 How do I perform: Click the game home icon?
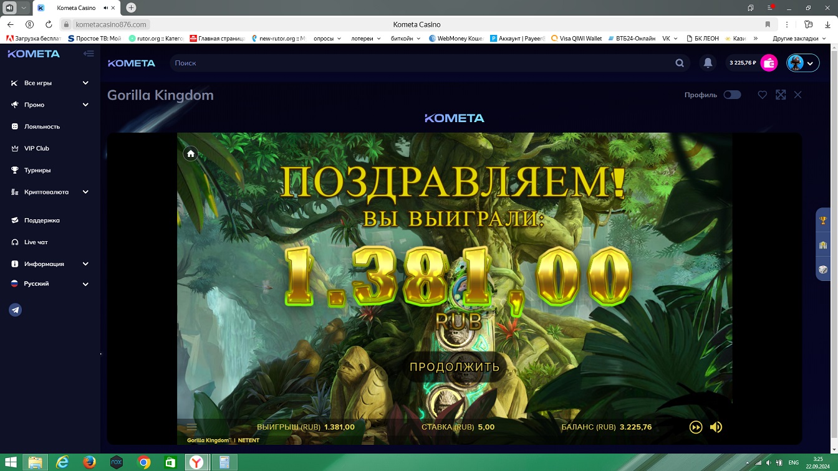coord(191,153)
